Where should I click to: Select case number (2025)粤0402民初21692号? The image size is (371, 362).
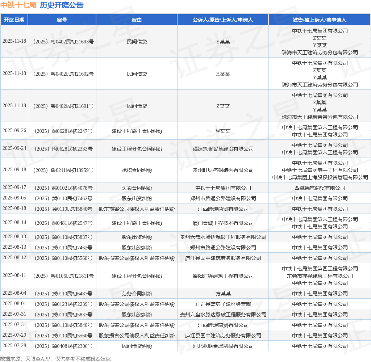click(x=62, y=74)
